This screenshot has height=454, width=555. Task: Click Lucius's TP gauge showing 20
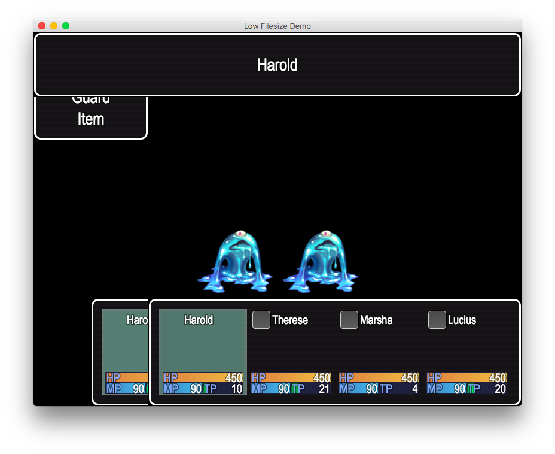pos(487,389)
